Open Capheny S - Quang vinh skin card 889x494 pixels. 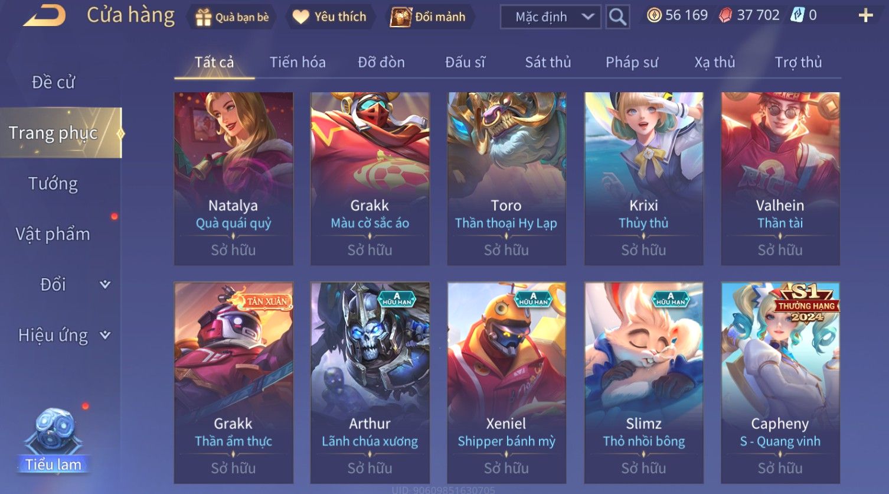tap(780, 383)
